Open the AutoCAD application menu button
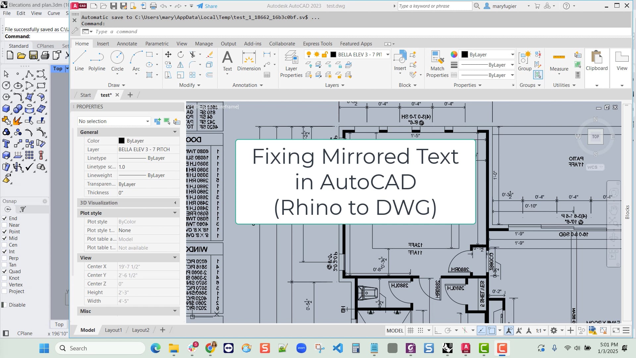 (79, 6)
